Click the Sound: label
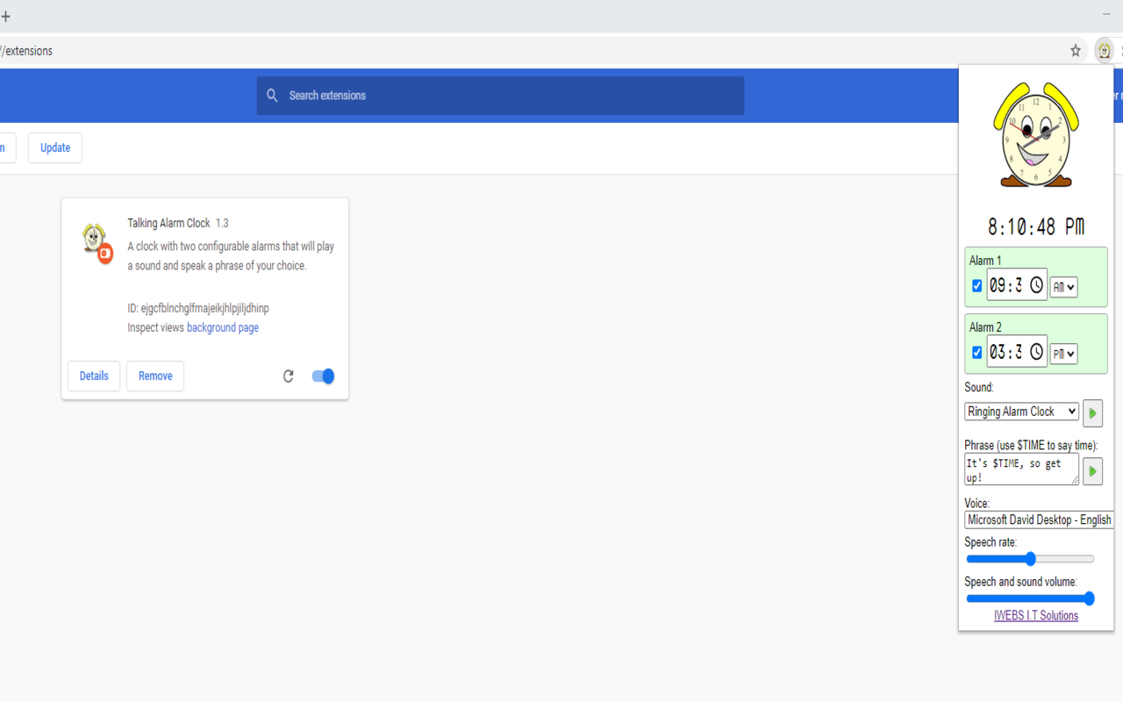 979,388
